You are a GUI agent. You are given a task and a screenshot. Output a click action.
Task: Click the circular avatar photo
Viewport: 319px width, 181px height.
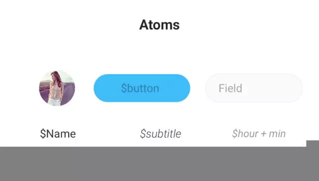pyautogui.click(x=57, y=88)
